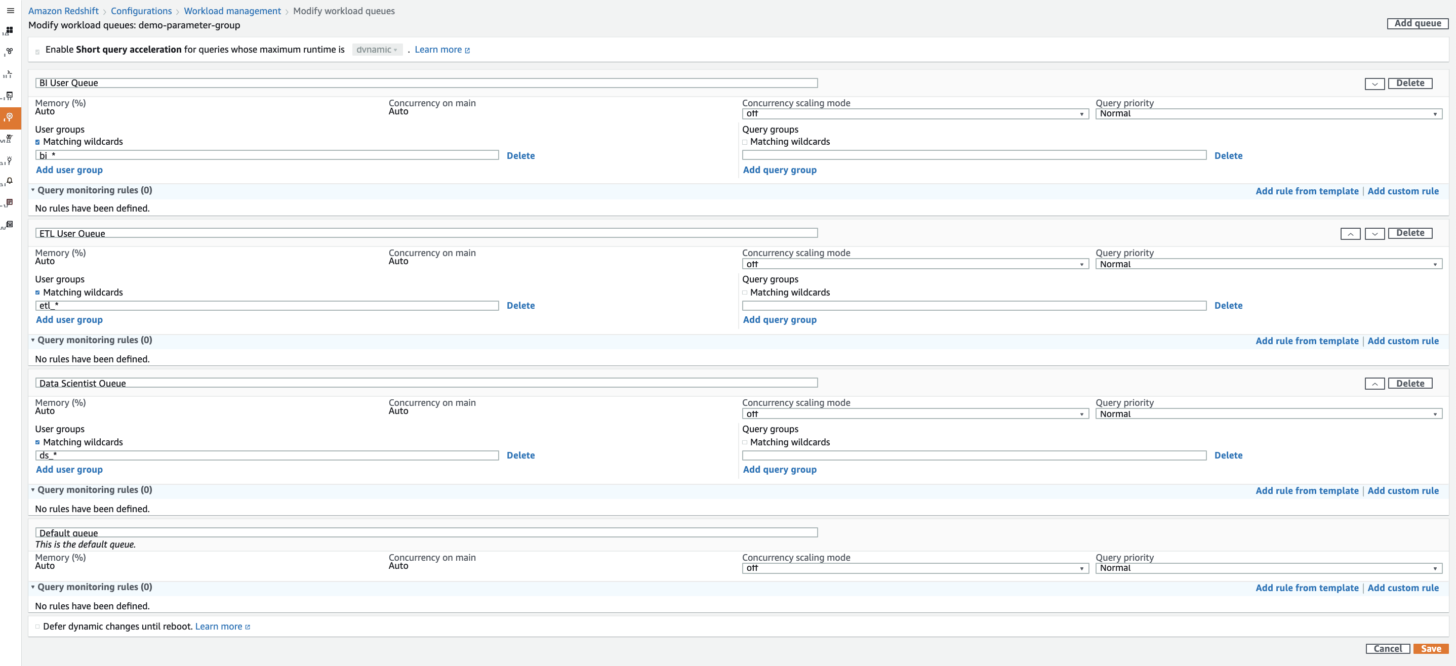Open Default queue Concurrency scaling mode dropdown
Screen dimensions: 1456x666
[x=915, y=568]
